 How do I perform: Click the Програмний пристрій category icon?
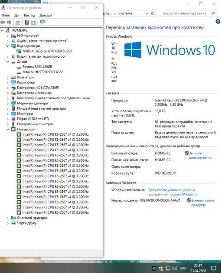point(13,124)
